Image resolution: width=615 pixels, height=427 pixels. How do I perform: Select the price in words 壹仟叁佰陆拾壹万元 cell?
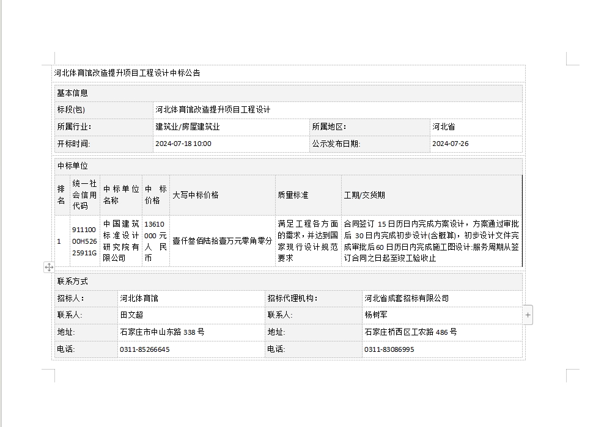tap(222, 241)
